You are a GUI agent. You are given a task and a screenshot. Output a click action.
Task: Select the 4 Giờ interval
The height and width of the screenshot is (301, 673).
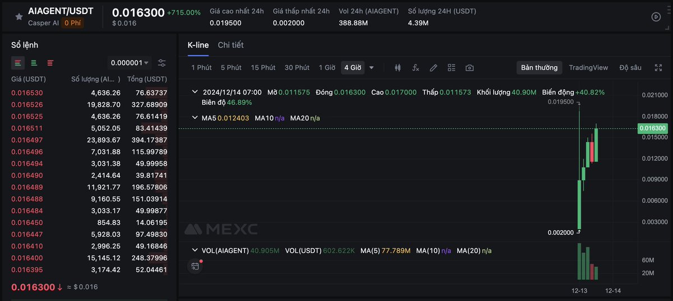tap(353, 68)
